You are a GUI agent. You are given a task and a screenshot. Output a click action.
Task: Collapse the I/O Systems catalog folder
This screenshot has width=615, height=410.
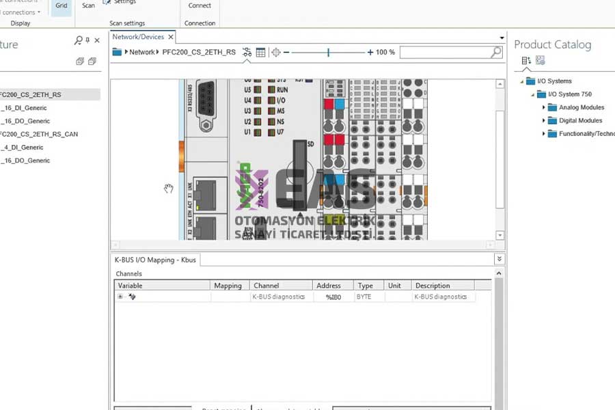point(521,81)
